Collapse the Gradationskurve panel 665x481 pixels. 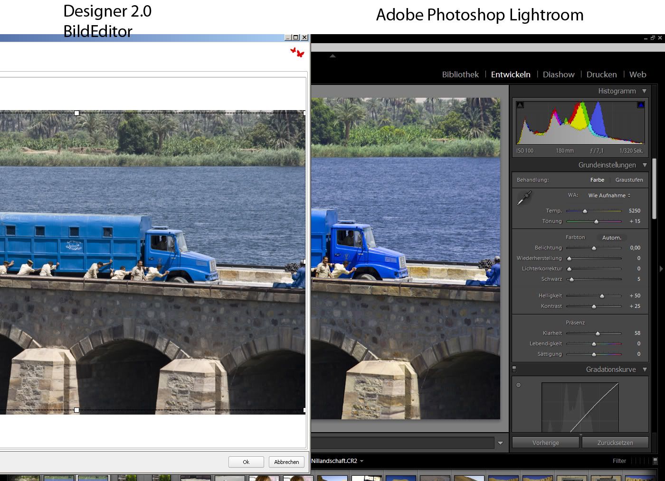[x=645, y=370]
